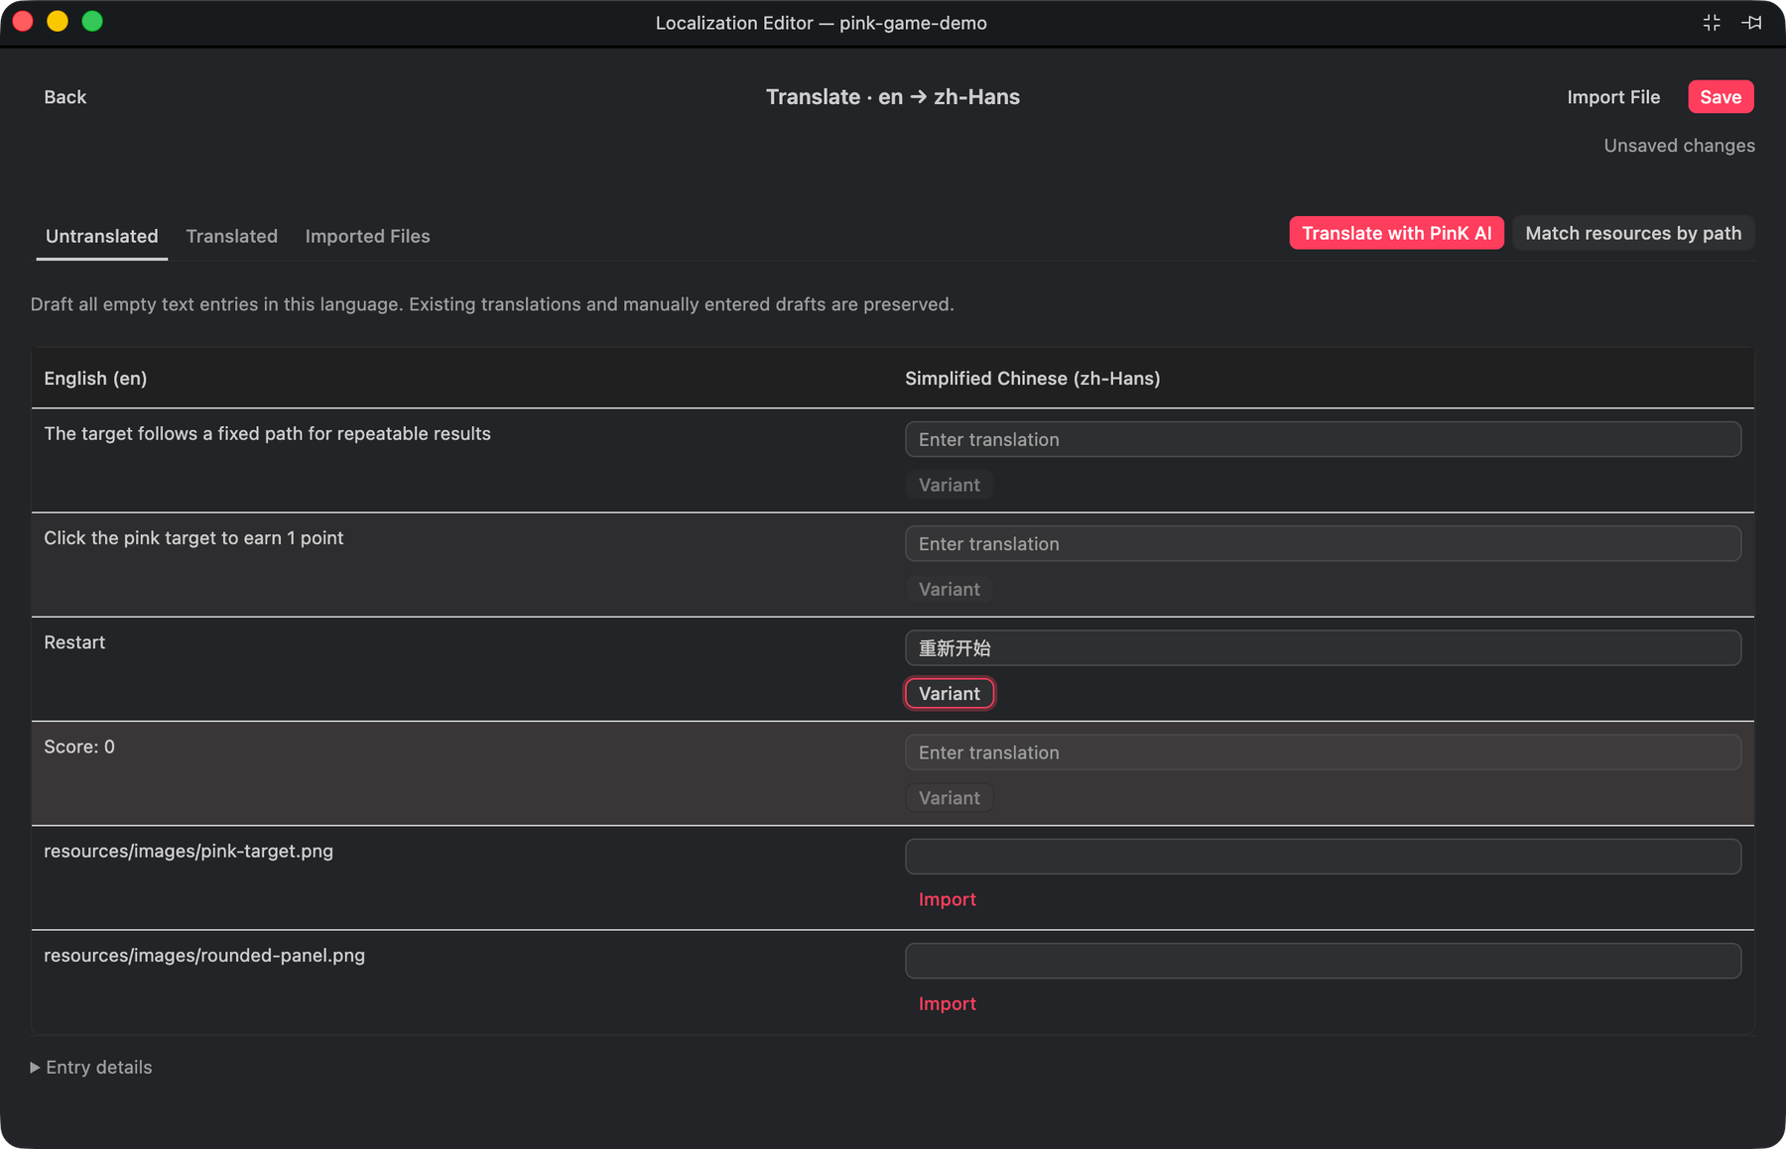Add Variant for 'Click the pink target' entry
This screenshot has height=1149, width=1786.
click(x=950, y=589)
